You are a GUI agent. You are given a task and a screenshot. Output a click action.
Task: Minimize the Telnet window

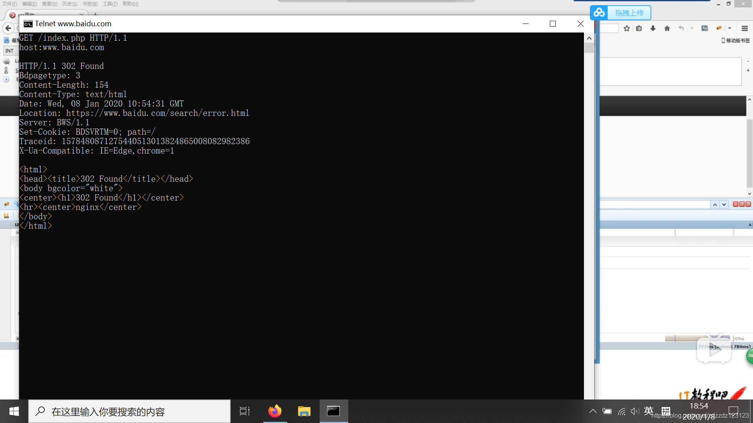pyautogui.click(x=526, y=24)
